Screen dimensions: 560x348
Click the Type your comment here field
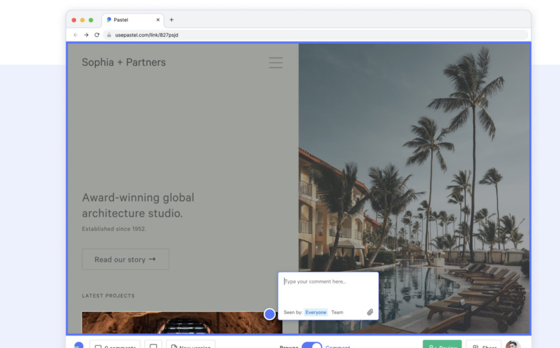click(x=328, y=290)
